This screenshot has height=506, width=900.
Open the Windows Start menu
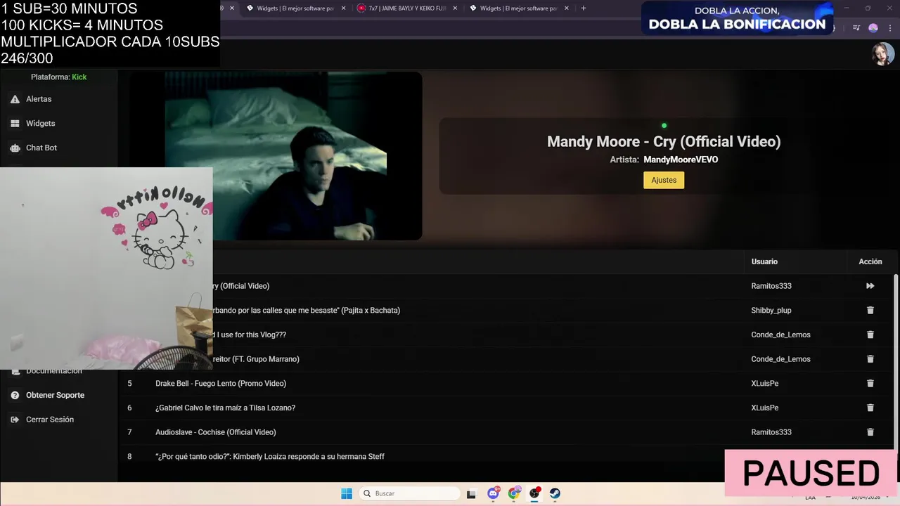[x=347, y=493]
